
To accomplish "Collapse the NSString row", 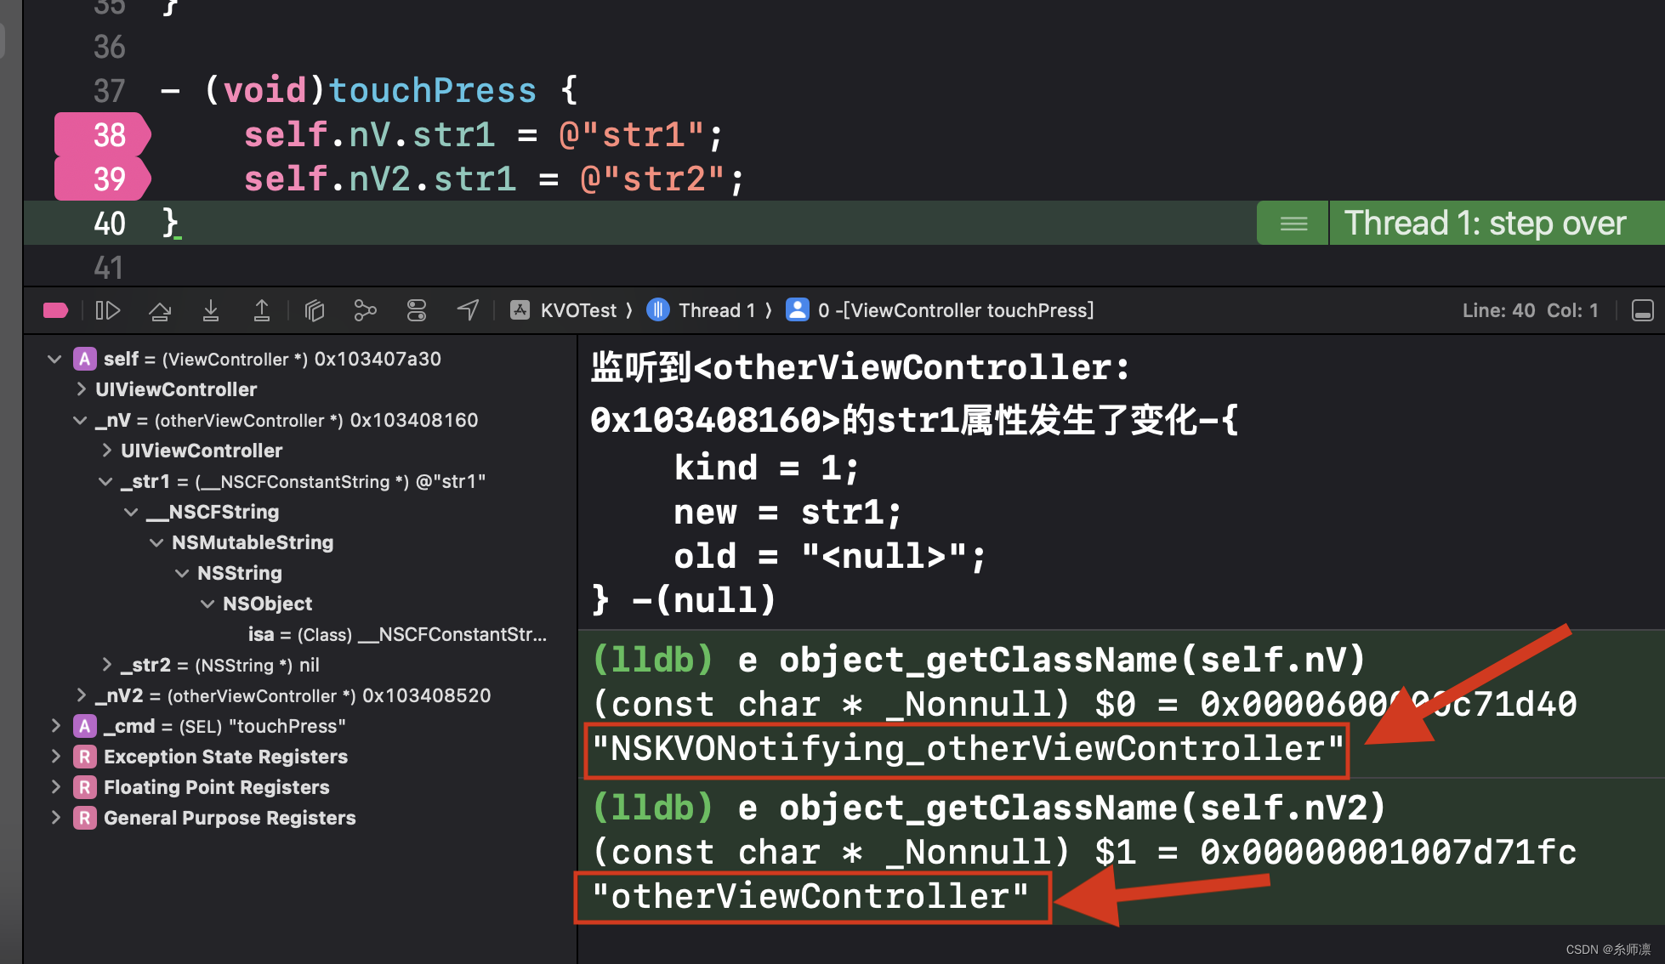I will point(182,573).
